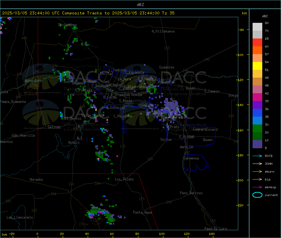Screen dimensions: 281x238
Task: Click the purple 5 dBZ color swatch
Action: (257, 144)
